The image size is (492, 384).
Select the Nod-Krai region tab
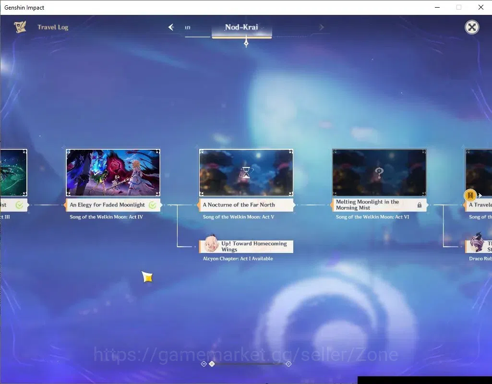[x=241, y=27]
